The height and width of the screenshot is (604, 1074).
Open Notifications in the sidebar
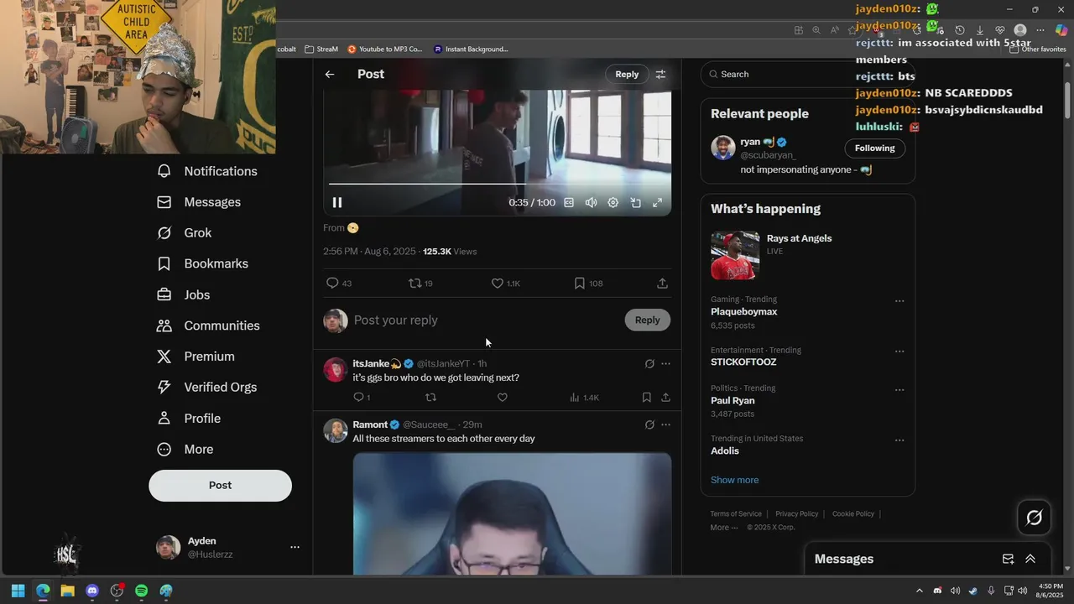click(x=207, y=171)
